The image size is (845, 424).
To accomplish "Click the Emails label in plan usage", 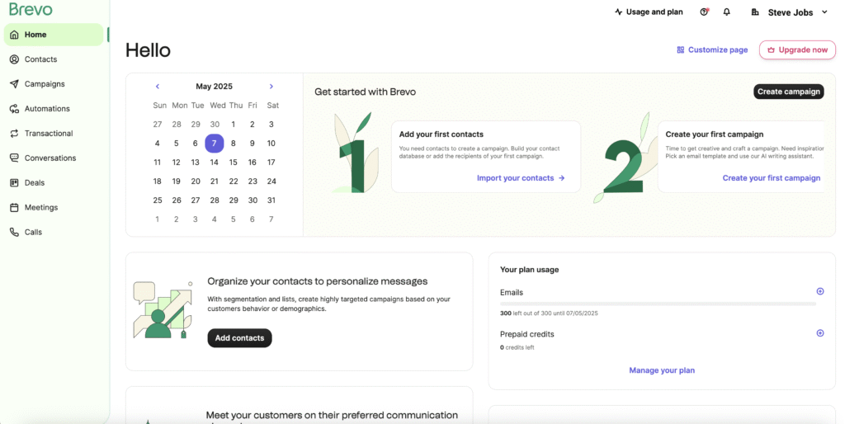I will tap(512, 293).
